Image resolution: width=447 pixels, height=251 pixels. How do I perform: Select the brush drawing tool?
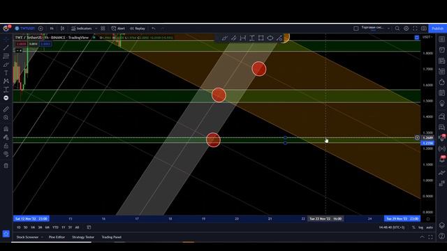point(6,65)
